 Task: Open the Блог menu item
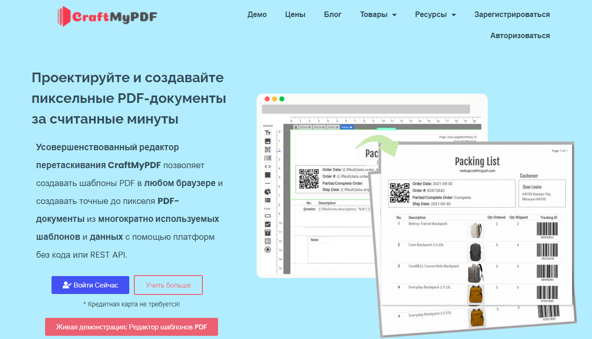333,15
